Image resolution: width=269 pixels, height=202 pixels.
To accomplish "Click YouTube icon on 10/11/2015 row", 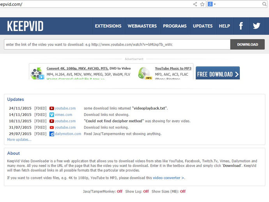I will click(51, 121).
